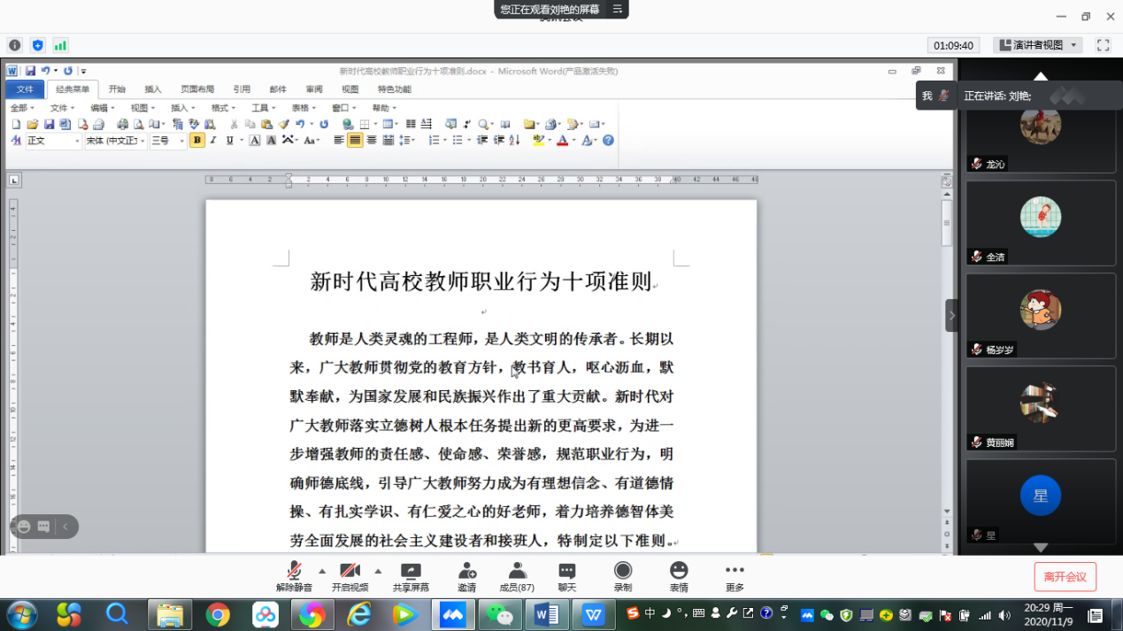Click the Share Screen (共享屏幕) icon
This screenshot has width=1123, height=631.
pos(411,572)
